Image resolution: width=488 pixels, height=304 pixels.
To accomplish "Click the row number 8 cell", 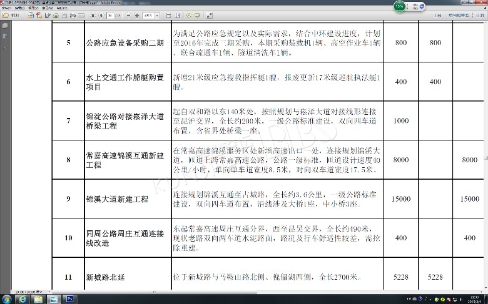I will click(68, 160).
